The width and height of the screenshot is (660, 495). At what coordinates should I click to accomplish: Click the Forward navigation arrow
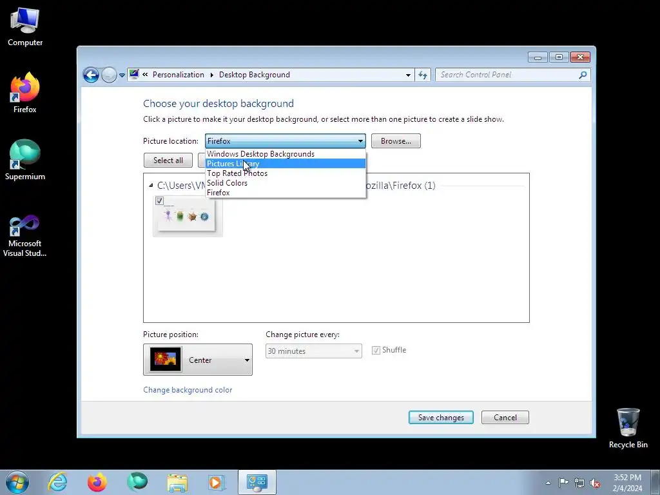[109, 75]
